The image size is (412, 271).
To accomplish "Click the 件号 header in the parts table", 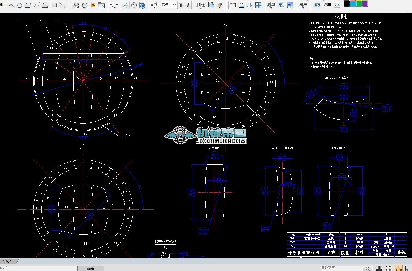I will 292,252.
